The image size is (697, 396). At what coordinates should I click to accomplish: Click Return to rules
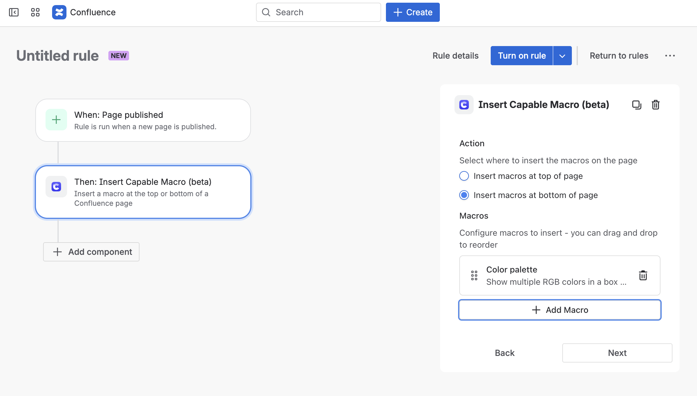(x=619, y=56)
